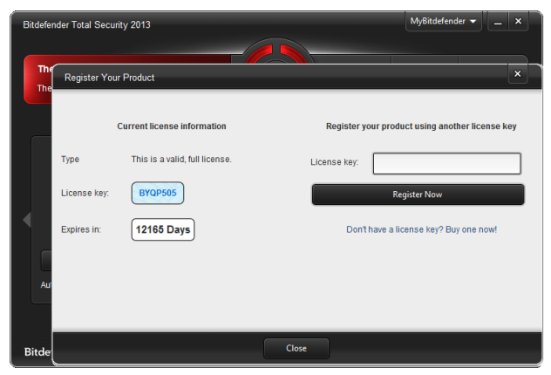Viewport: 551px width, 375px height.
Task: Click into the License key input field
Action: [x=446, y=163]
